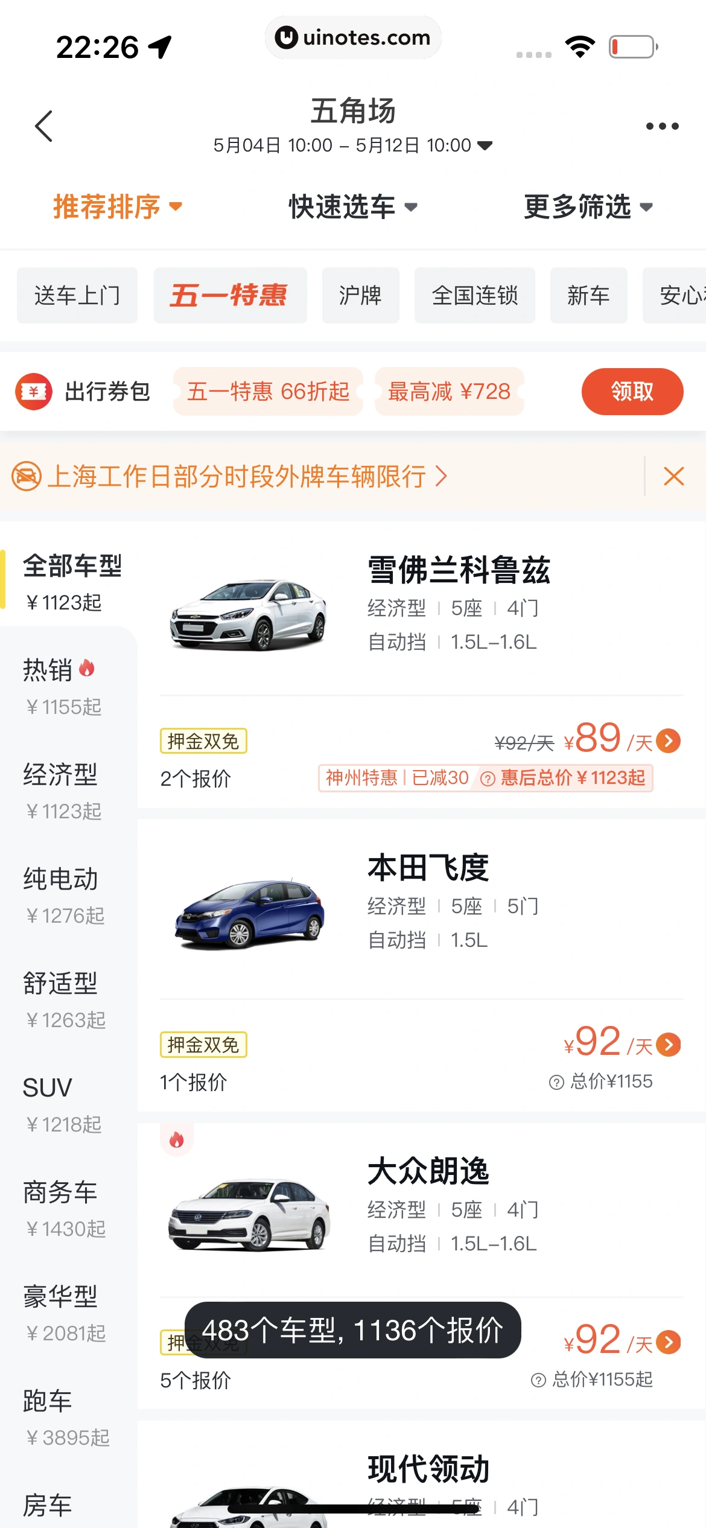Tap the back arrow icon

pos(44,126)
